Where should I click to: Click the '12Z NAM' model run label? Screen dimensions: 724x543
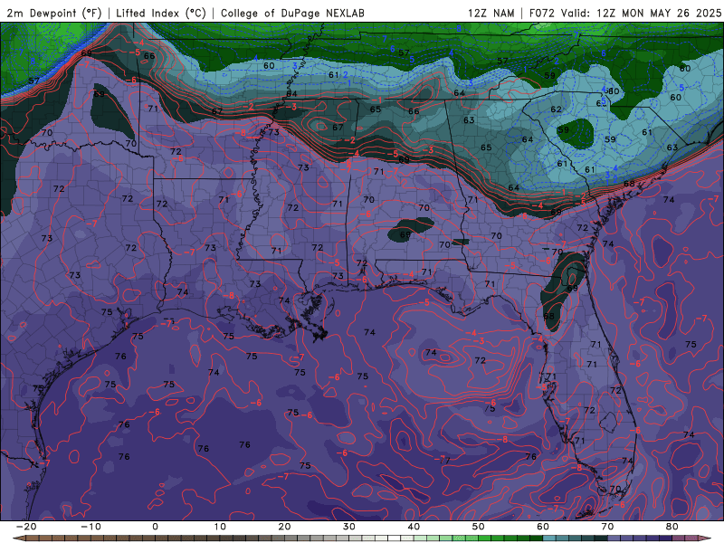click(x=491, y=13)
